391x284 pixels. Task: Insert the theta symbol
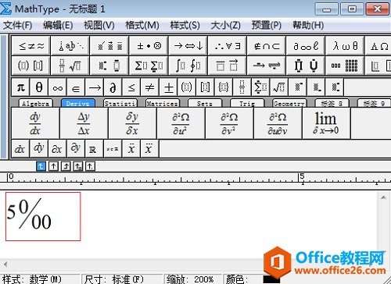(x=39, y=87)
